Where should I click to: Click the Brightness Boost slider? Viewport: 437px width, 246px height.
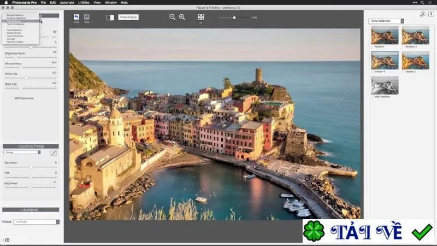coord(31,57)
